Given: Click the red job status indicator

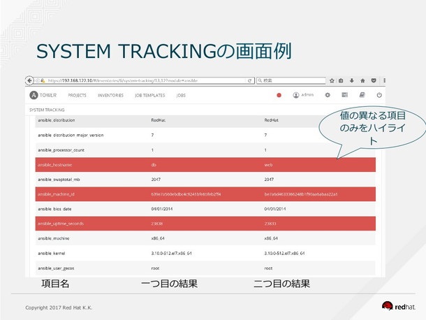Looking at the screenshot, I should (x=279, y=95).
